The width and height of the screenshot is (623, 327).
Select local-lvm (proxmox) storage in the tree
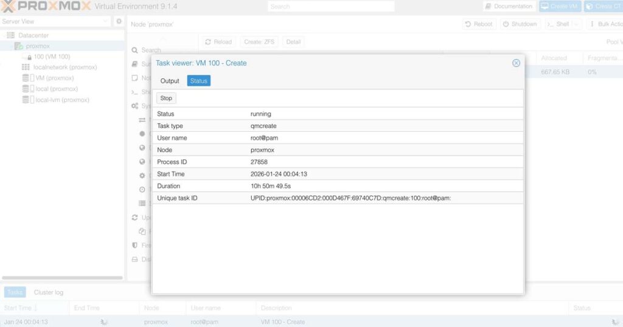pos(62,100)
